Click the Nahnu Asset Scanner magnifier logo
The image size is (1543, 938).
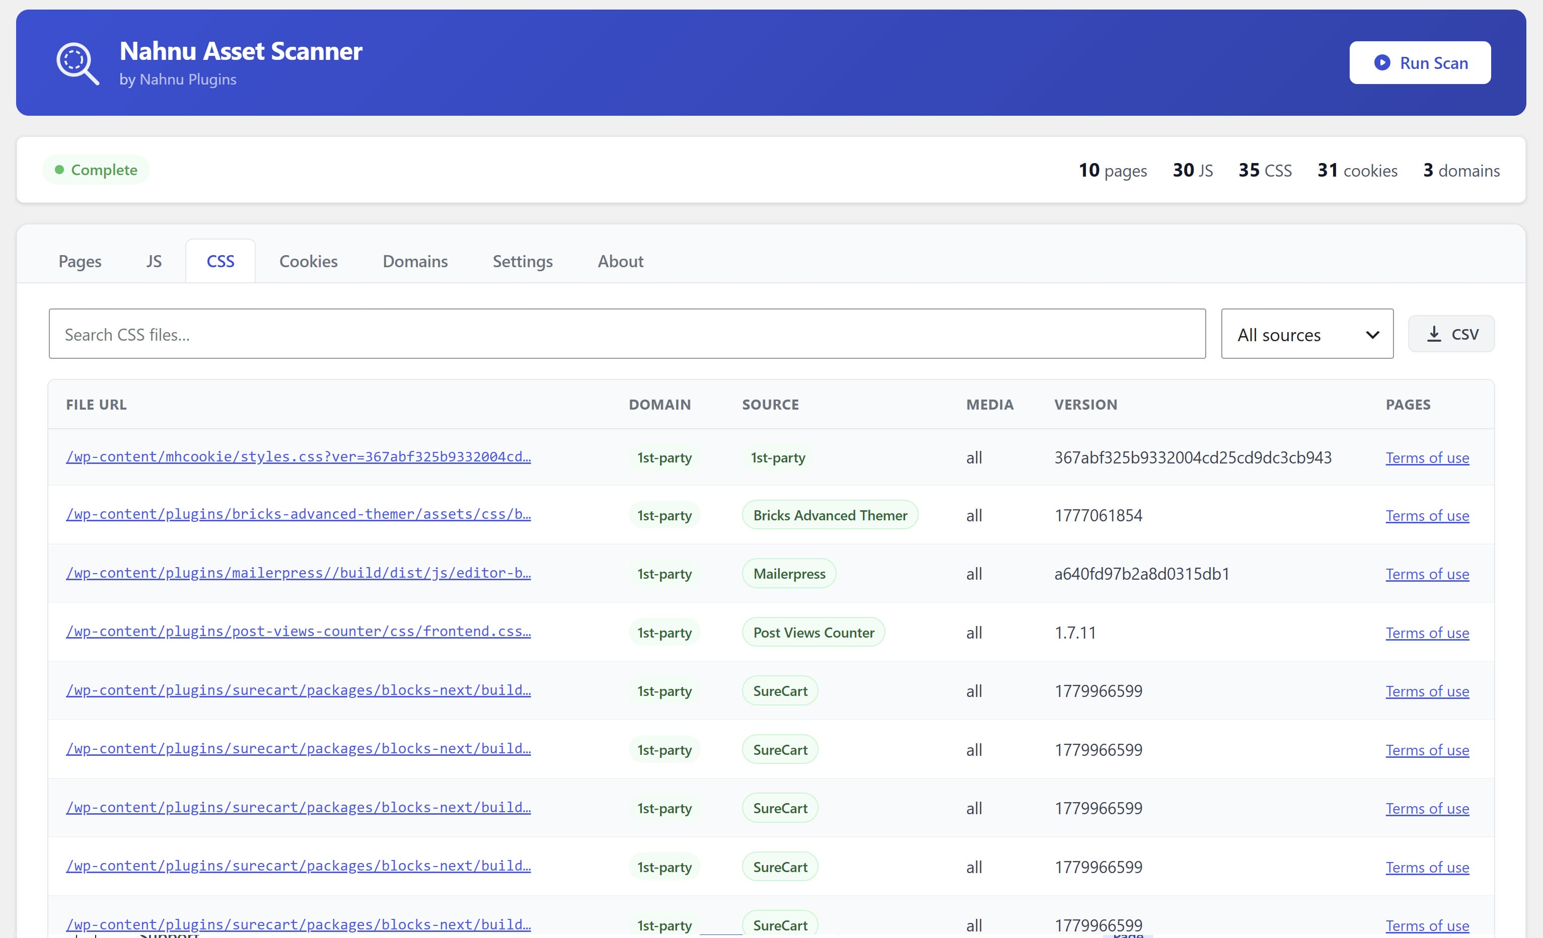coord(78,63)
